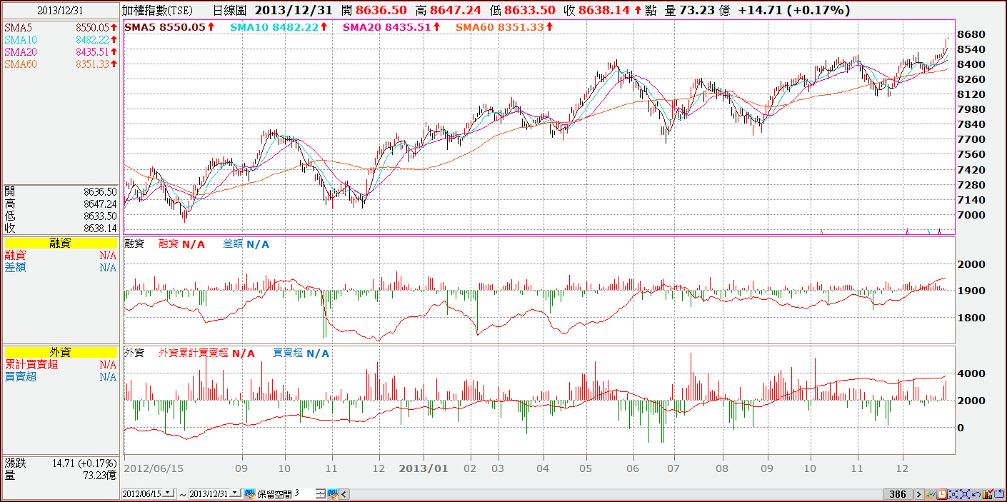Click the 開 8636.50 row in the left panel
This screenshot has width=1007, height=502.
point(61,191)
